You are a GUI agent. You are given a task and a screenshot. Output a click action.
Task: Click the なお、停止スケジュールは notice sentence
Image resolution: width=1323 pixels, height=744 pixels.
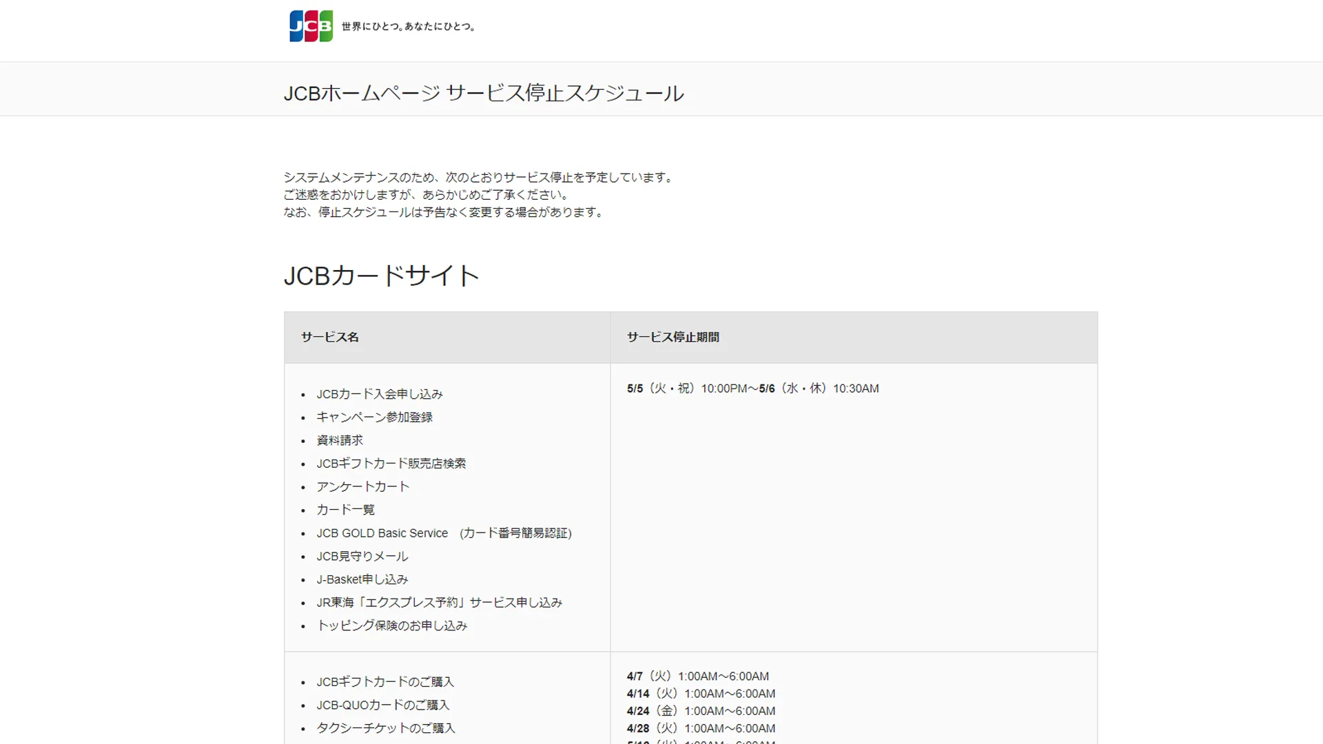point(445,212)
